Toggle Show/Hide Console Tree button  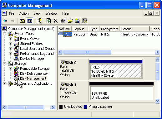[30, 21]
